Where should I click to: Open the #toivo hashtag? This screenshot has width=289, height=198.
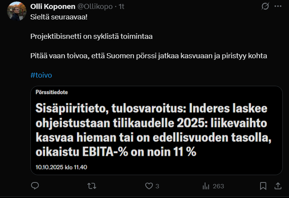click(x=41, y=75)
